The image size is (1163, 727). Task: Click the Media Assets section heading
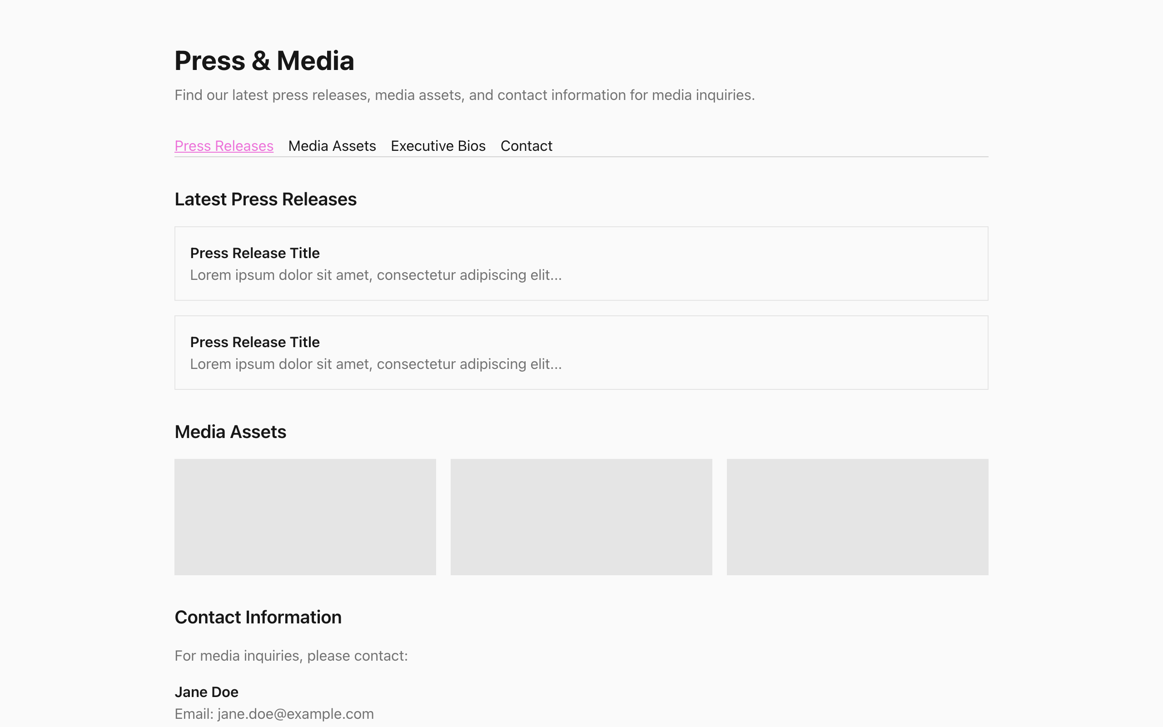(x=231, y=432)
